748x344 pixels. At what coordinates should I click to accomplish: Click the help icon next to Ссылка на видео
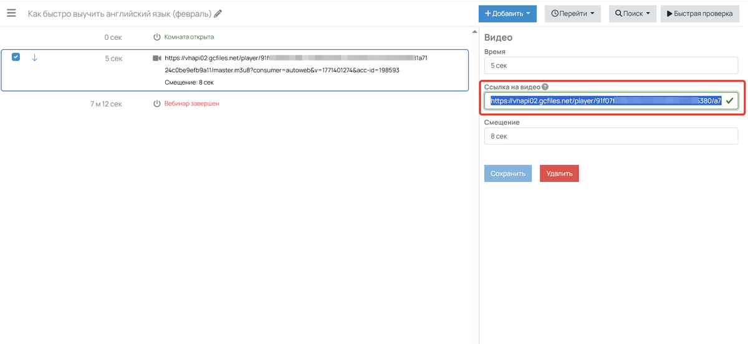(545, 87)
